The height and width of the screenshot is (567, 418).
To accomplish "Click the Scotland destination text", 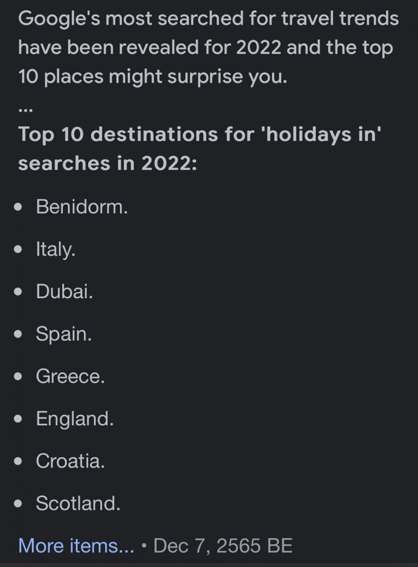I will point(78,504).
